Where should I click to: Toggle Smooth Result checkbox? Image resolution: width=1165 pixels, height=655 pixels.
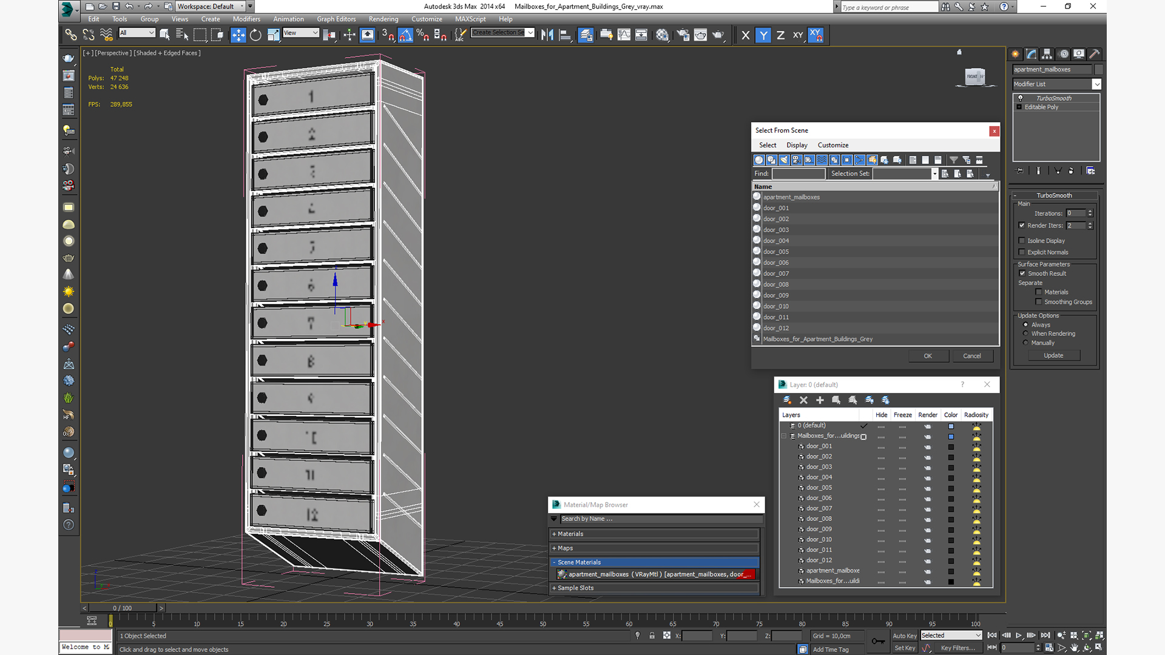coord(1022,274)
